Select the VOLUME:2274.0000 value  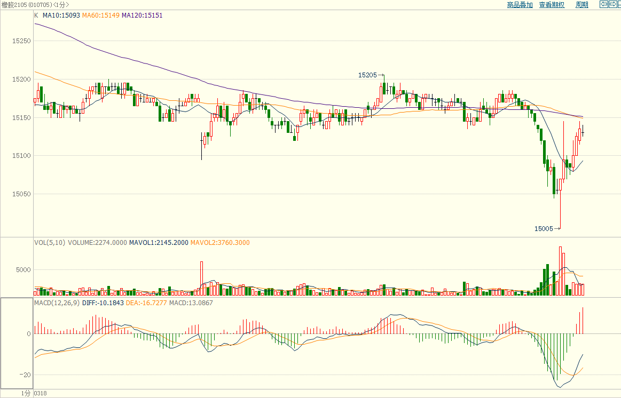pyautogui.click(x=97, y=243)
